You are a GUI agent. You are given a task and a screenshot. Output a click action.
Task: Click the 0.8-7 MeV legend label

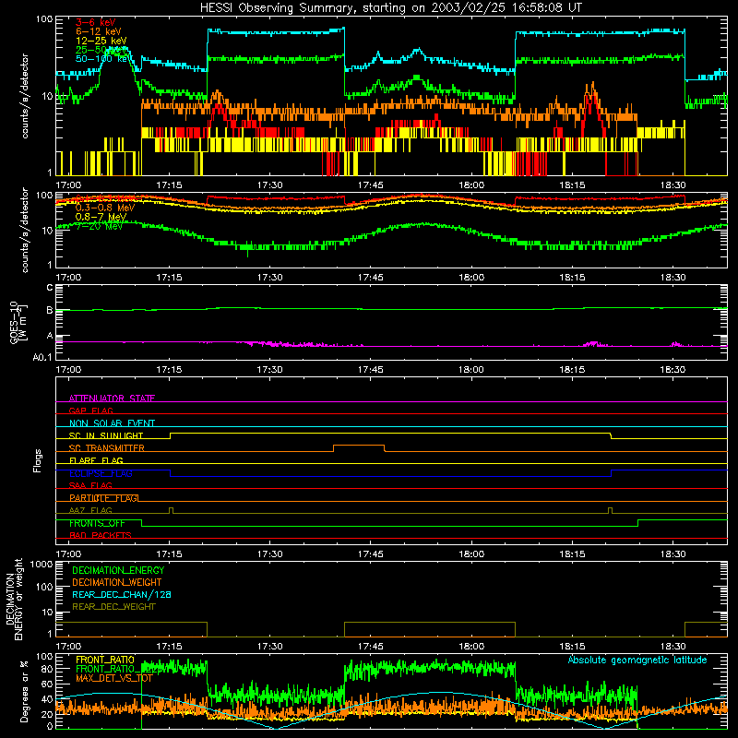pos(101,217)
